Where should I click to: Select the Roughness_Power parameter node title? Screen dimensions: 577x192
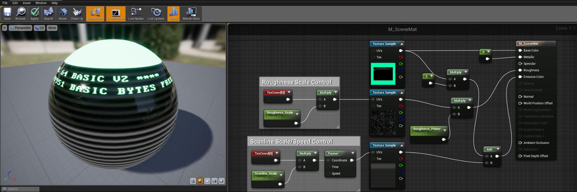point(427,129)
